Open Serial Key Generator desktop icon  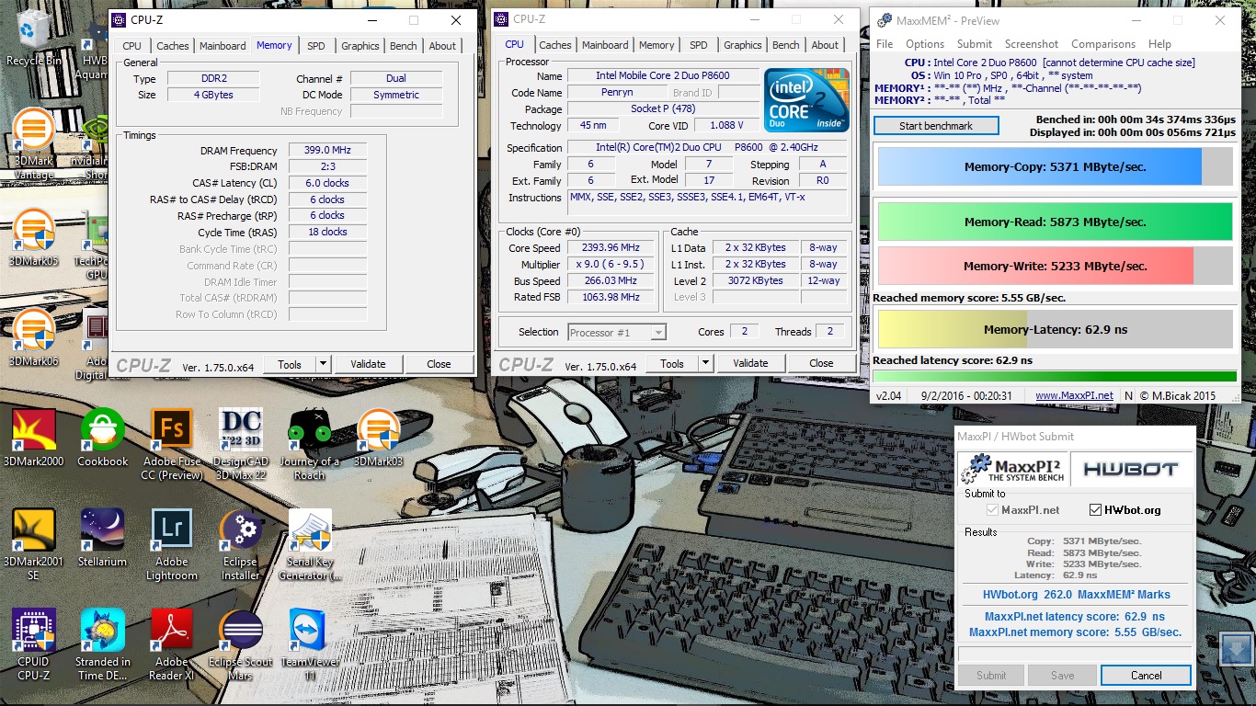click(310, 545)
